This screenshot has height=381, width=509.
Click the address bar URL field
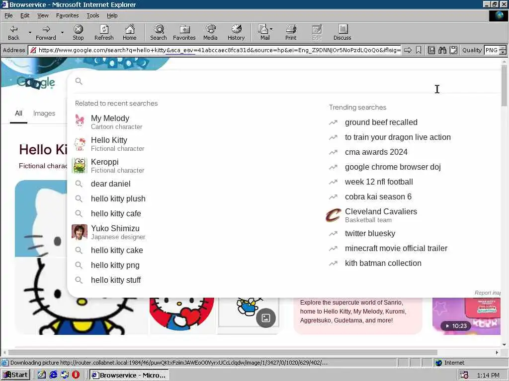pos(216,50)
